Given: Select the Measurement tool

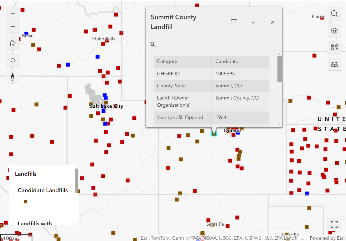Looking at the screenshot, I should [334, 64].
